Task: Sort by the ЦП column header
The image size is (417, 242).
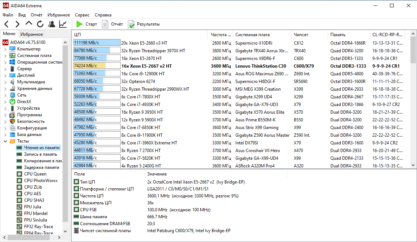Action: coord(140,35)
